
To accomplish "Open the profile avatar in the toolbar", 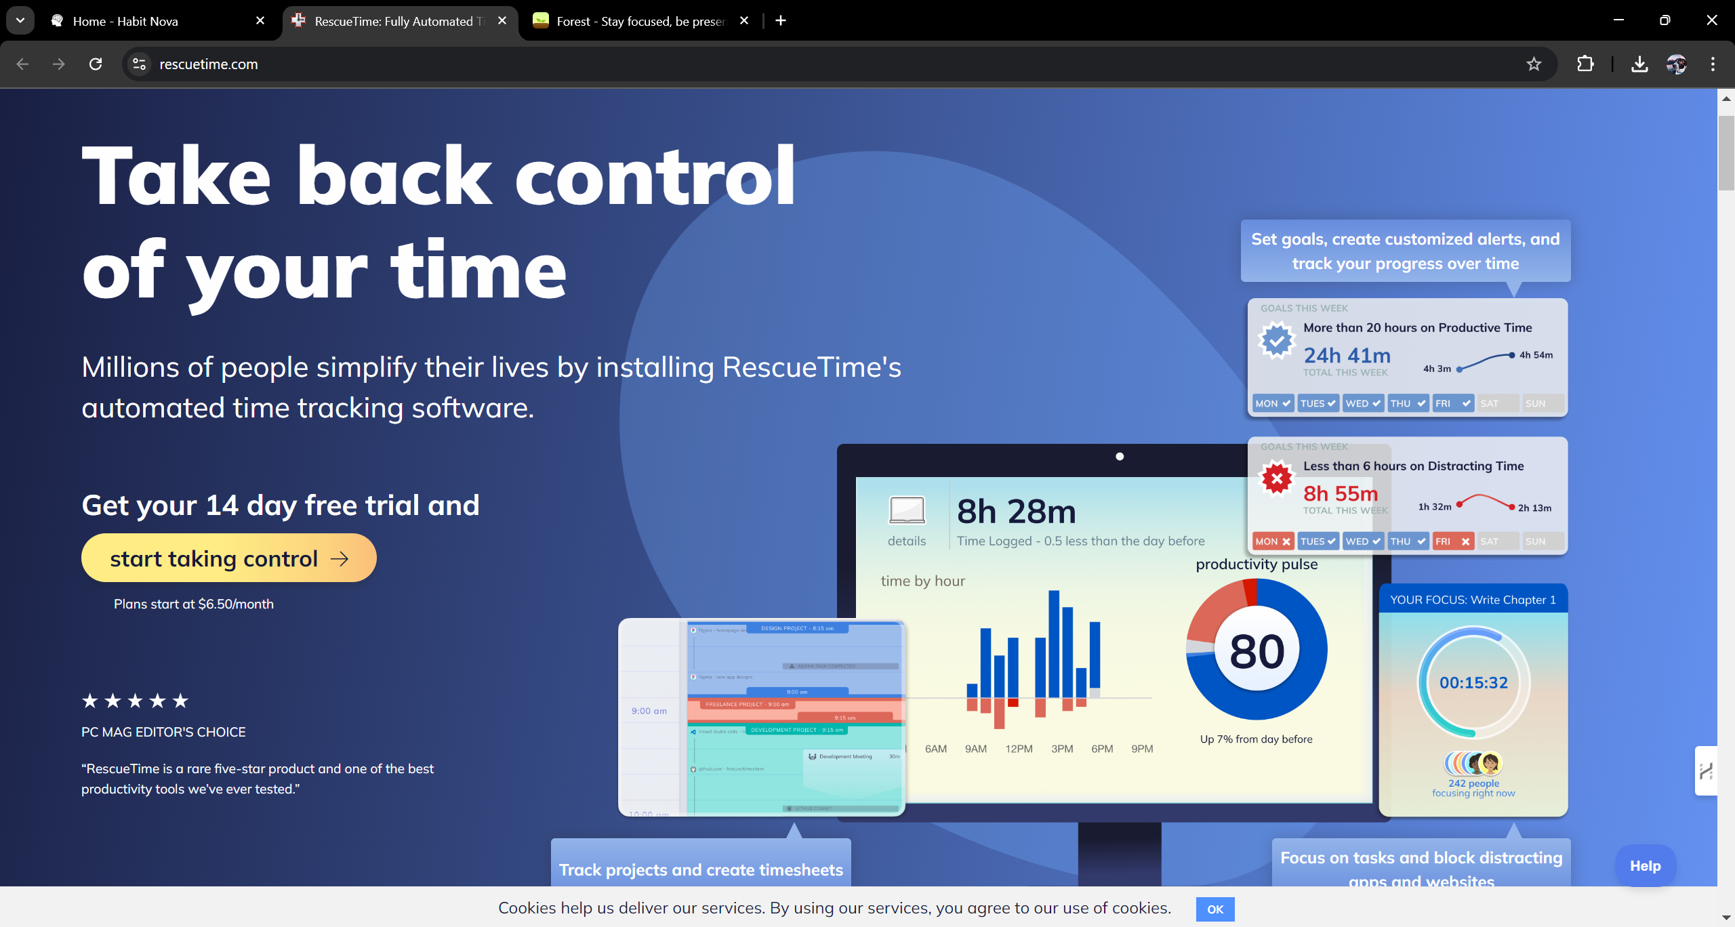I will tap(1676, 64).
